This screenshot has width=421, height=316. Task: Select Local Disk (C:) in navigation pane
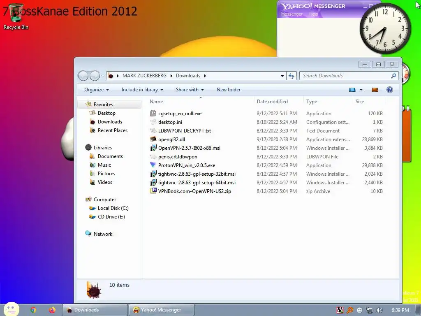coord(113,208)
